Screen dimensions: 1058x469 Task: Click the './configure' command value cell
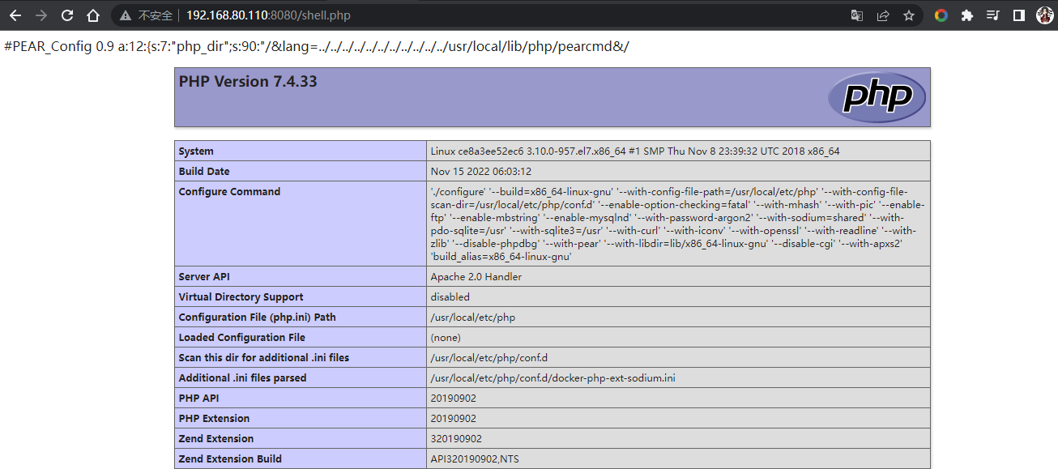pos(678,224)
